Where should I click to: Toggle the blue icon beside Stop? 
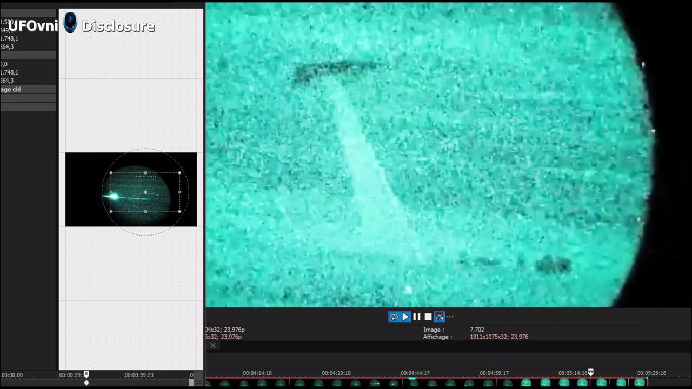[440, 317]
